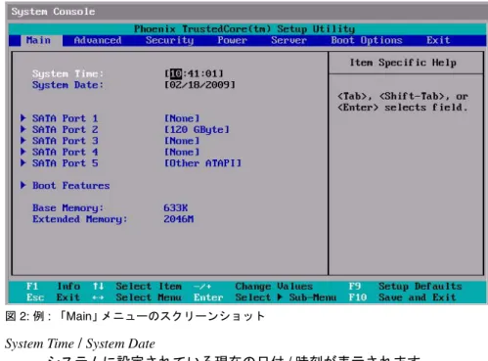Click the Esc Exit key hint
The image size is (488, 361).
pos(53,297)
